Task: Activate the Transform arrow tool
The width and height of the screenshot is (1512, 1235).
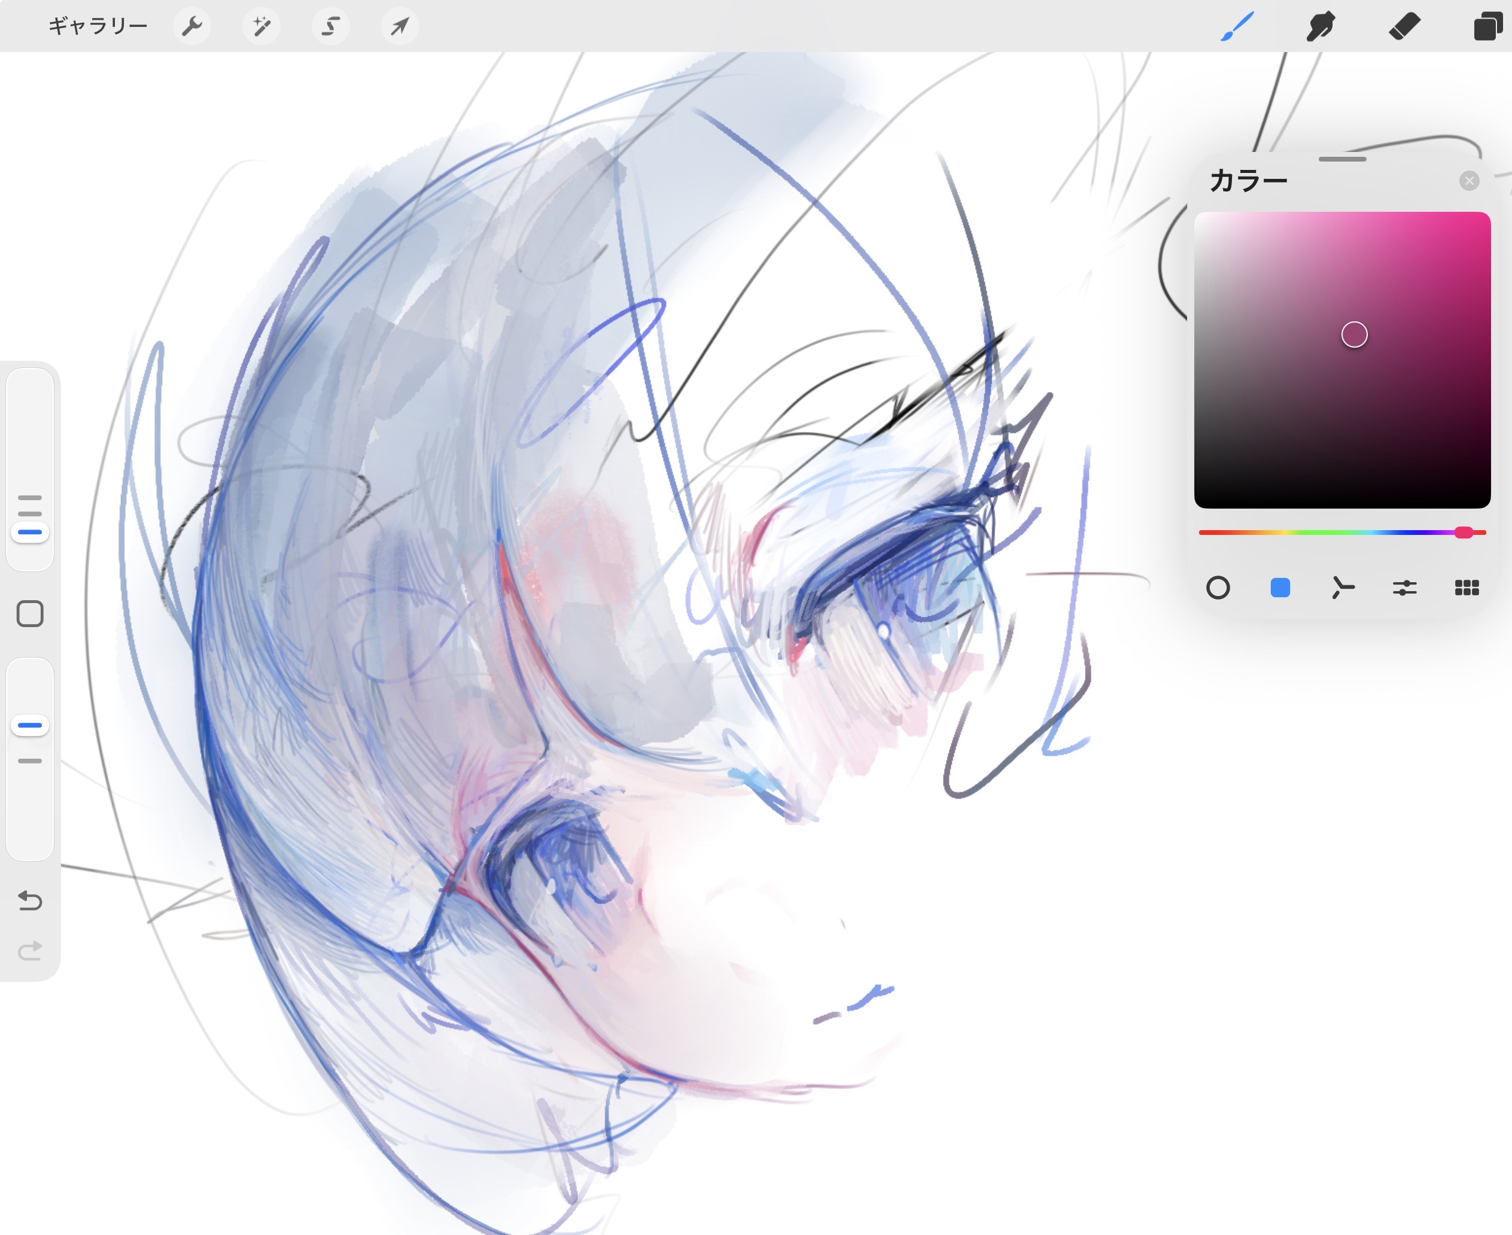Action: pyautogui.click(x=400, y=26)
